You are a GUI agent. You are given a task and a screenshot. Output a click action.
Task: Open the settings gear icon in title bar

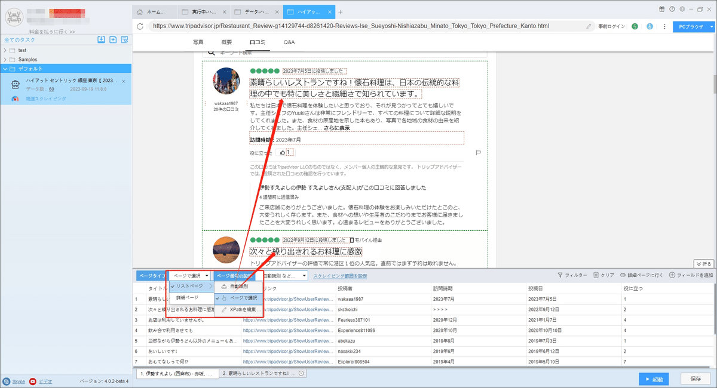681,9
